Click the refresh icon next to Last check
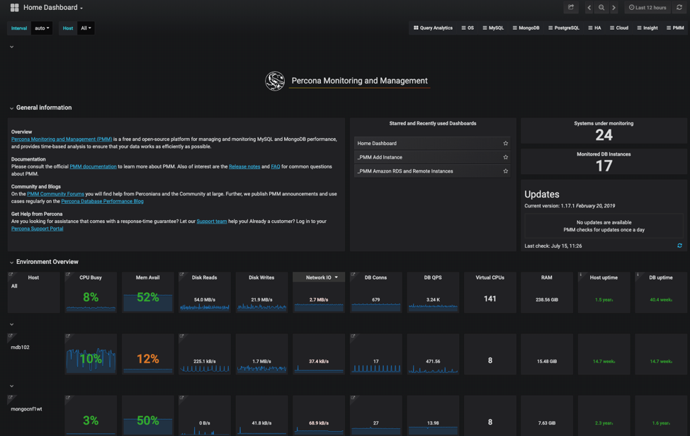This screenshot has width=690, height=436. pyautogui.click(x=679, y=245)
